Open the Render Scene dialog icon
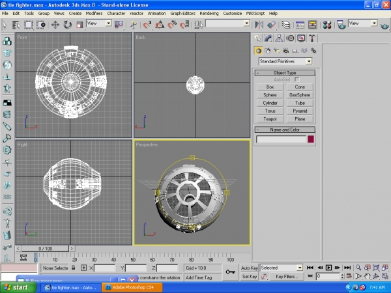Image resolution: width=391 pixels, height=293 pixels. point(341,25)
